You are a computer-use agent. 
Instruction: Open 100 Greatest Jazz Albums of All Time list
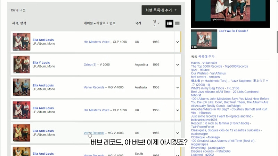[223, 142]
